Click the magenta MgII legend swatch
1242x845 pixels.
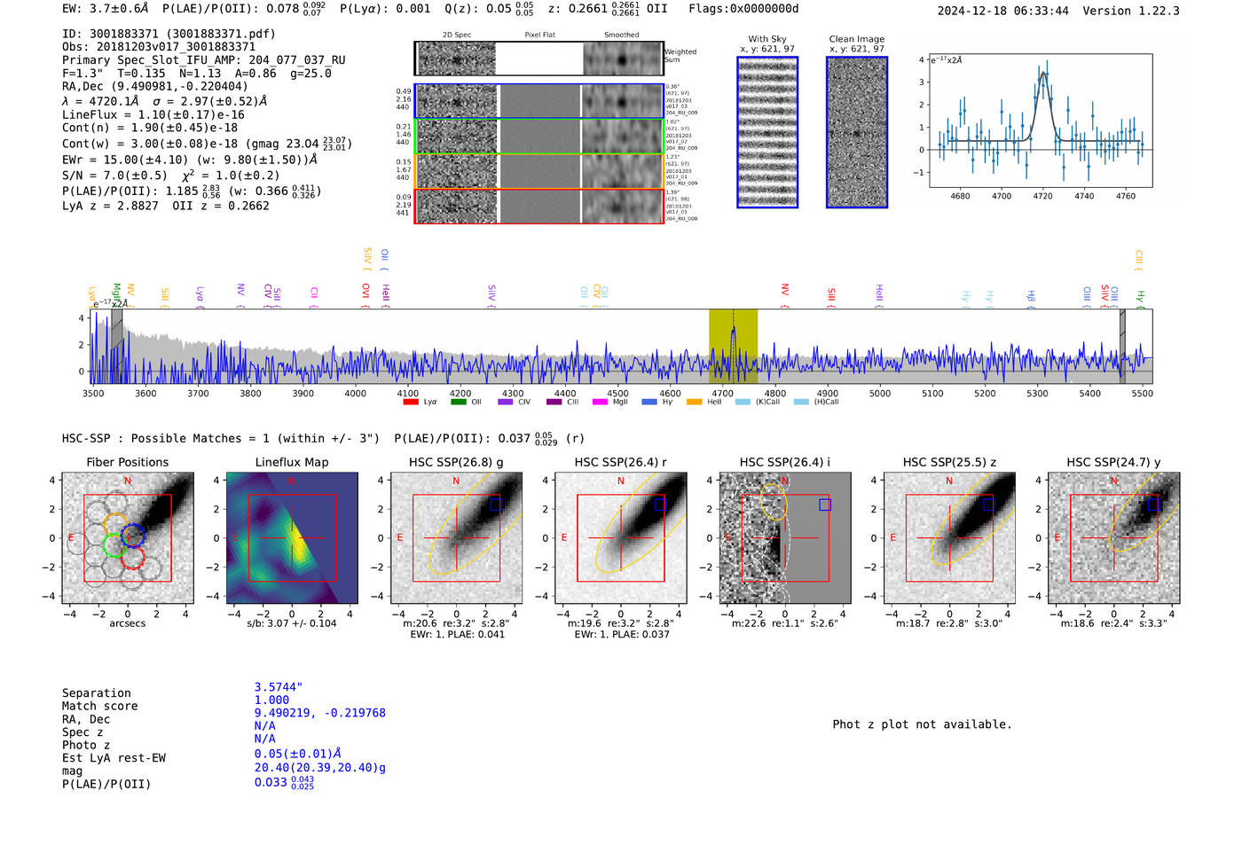click(x=600, y=403)
